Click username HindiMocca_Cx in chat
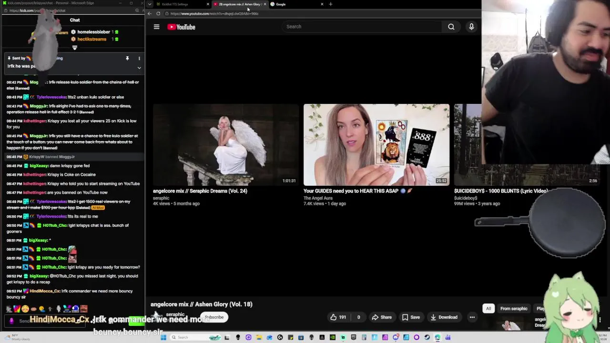This screenshot has width=610, height=343. (x=45, y=291)
